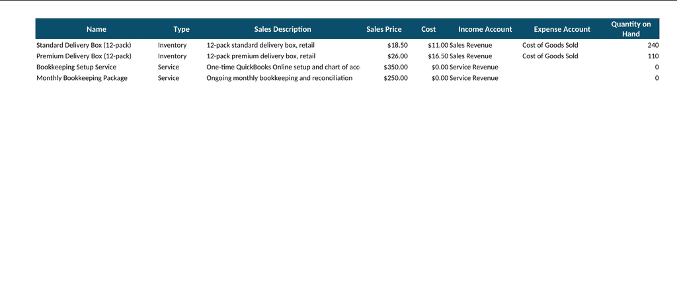Click Service type of Monthly Bookkeeping Package
The image size is (677, 301).
(x=169, y=78)
